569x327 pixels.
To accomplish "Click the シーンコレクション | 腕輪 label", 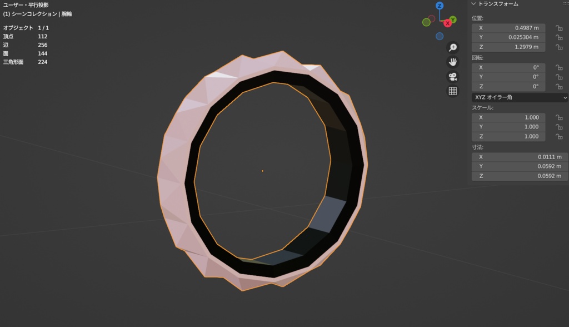I will [37, 14].
